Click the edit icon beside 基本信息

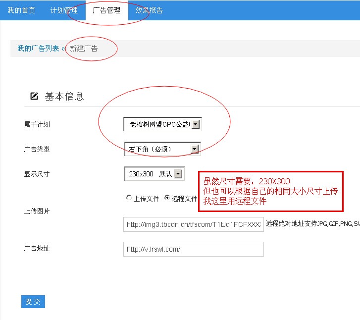pyautogui.click(x=34, y=96)
